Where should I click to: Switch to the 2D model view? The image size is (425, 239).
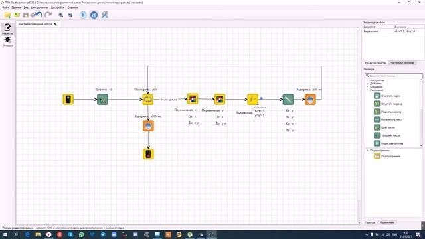click(94, 15)
